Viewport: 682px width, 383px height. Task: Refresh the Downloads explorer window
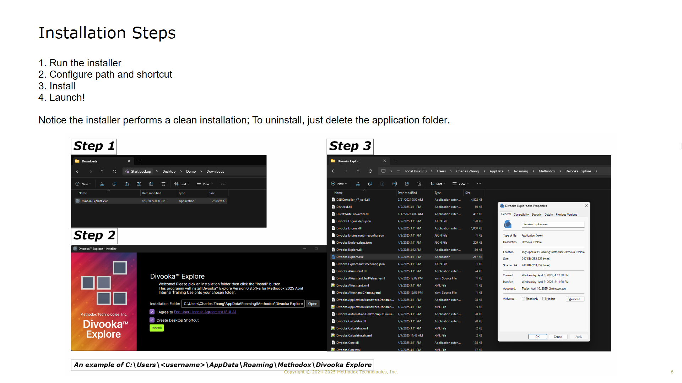114,172
